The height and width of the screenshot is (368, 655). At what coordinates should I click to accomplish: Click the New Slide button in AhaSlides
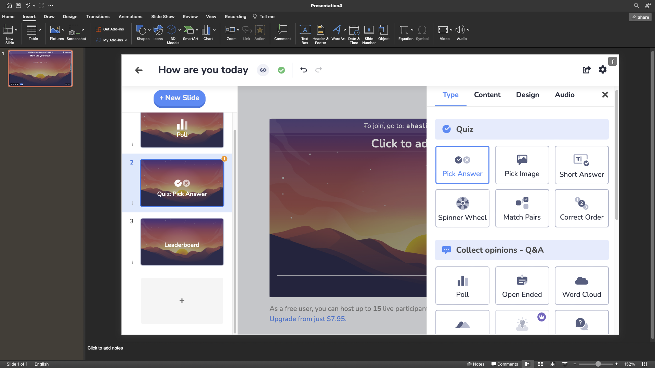(x=179, y=98)
